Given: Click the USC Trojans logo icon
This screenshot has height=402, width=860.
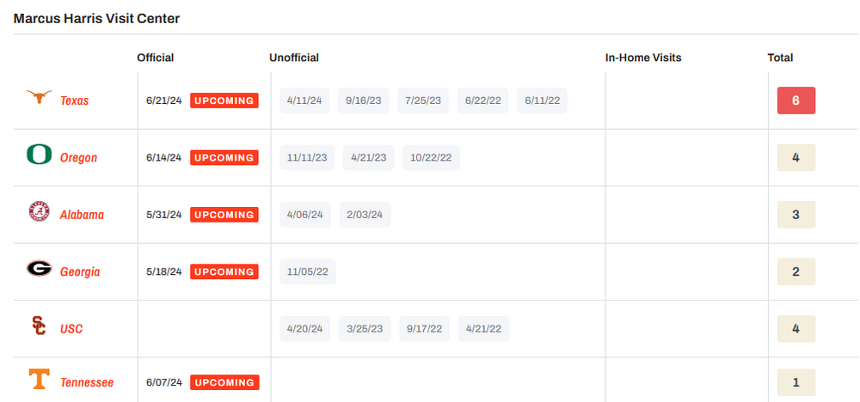Looking at the screenshot, I should (x=39, y=326).
